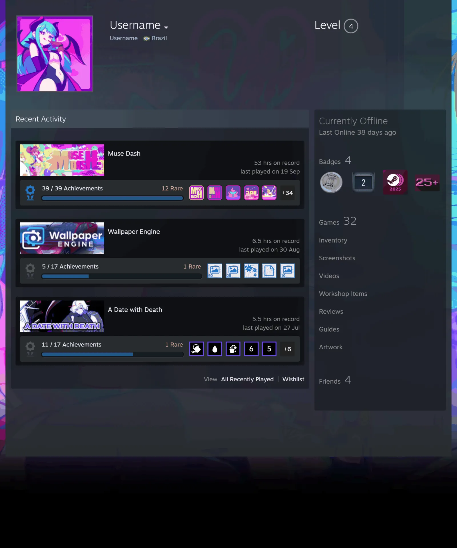Open the Muse Dash game banner
457x548 pixels.
coord(62,160)
